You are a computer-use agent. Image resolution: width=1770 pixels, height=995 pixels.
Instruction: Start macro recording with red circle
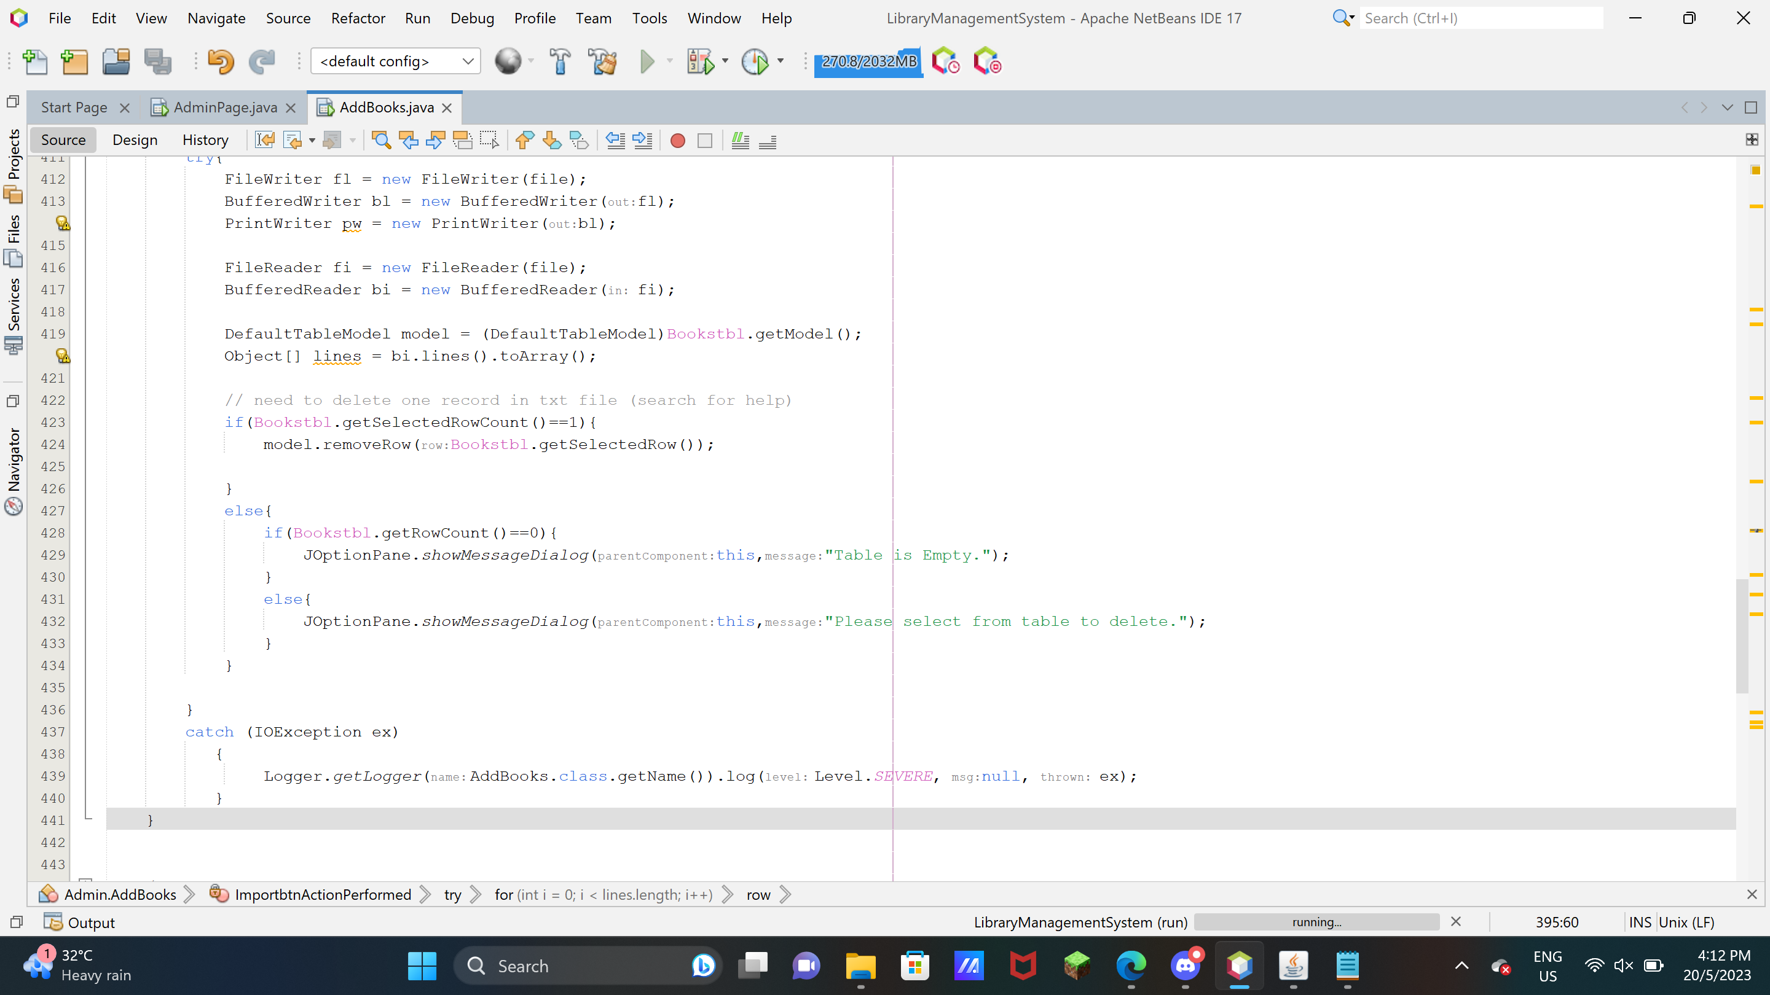(677, 141)
